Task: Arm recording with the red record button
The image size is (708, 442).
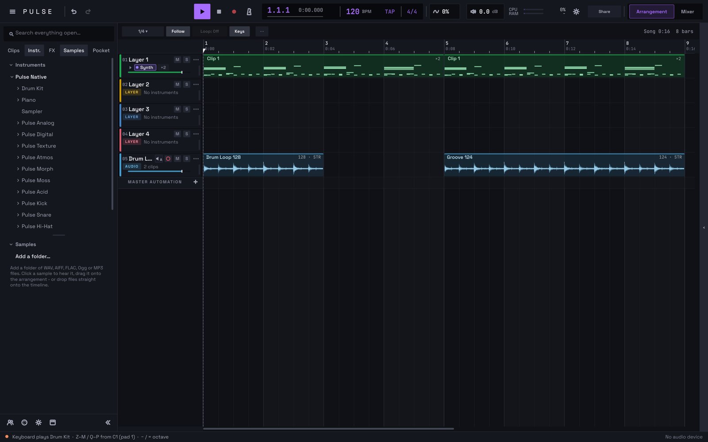Action: point(234,11)
